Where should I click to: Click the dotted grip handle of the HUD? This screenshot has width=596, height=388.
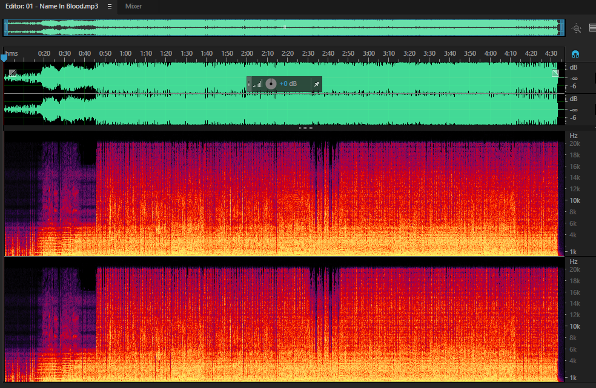tap(250, 84)
